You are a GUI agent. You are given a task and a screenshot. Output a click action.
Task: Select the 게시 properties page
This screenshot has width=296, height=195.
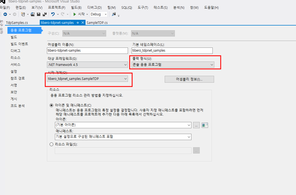pyautogui.click(x=14, y=99)
